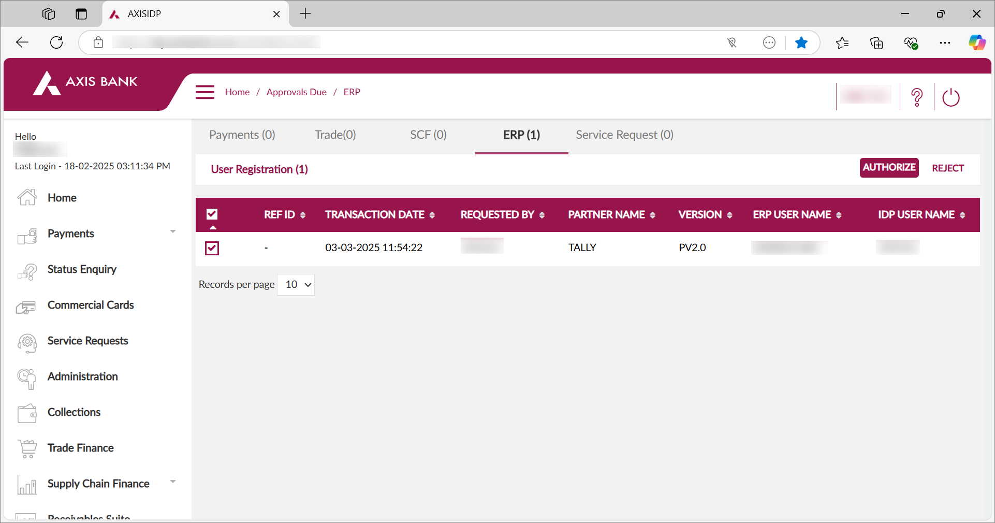
Task: Click the Commercial Cards sidebar icon
Action: pos(26,308)
